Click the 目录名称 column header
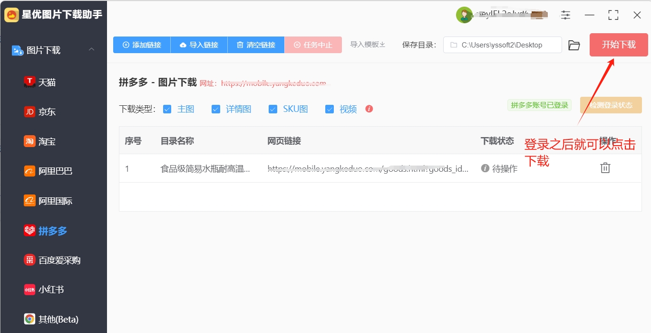Viewport: 651px width, 333px height. [177, 141]
